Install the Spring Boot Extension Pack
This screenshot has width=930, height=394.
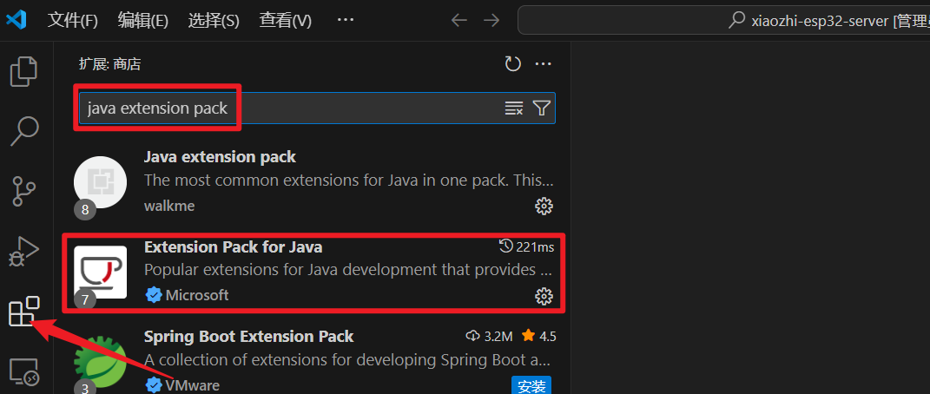pos(531,386)
